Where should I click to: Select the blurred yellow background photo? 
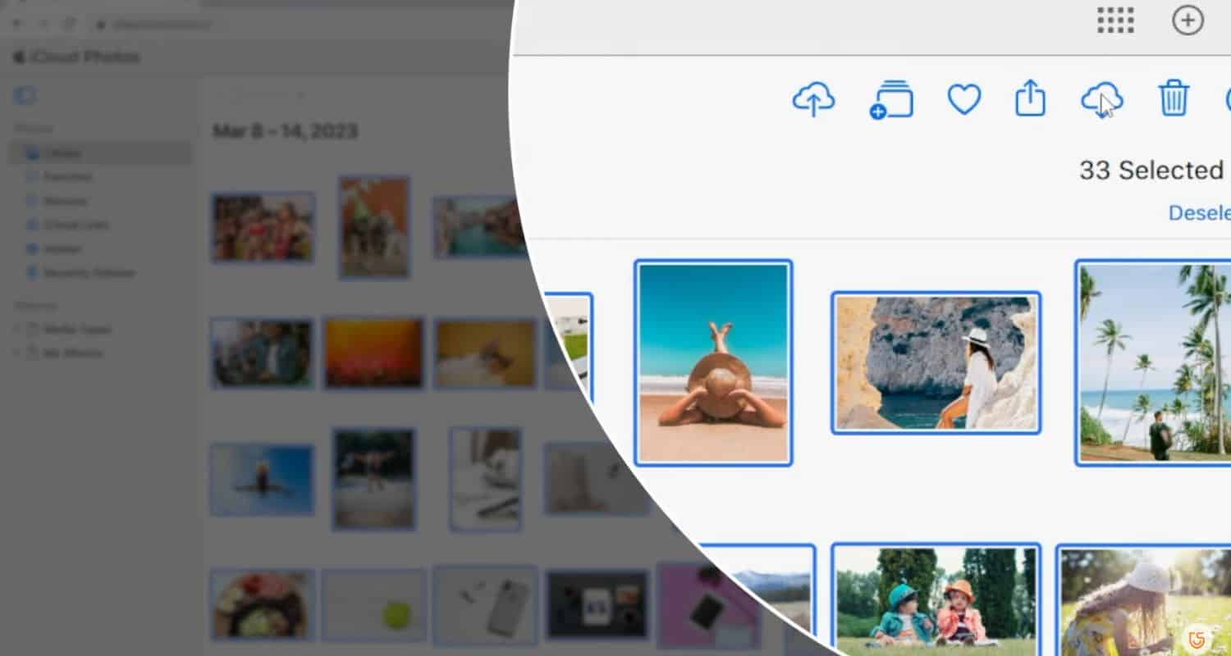tap(485, 353)
